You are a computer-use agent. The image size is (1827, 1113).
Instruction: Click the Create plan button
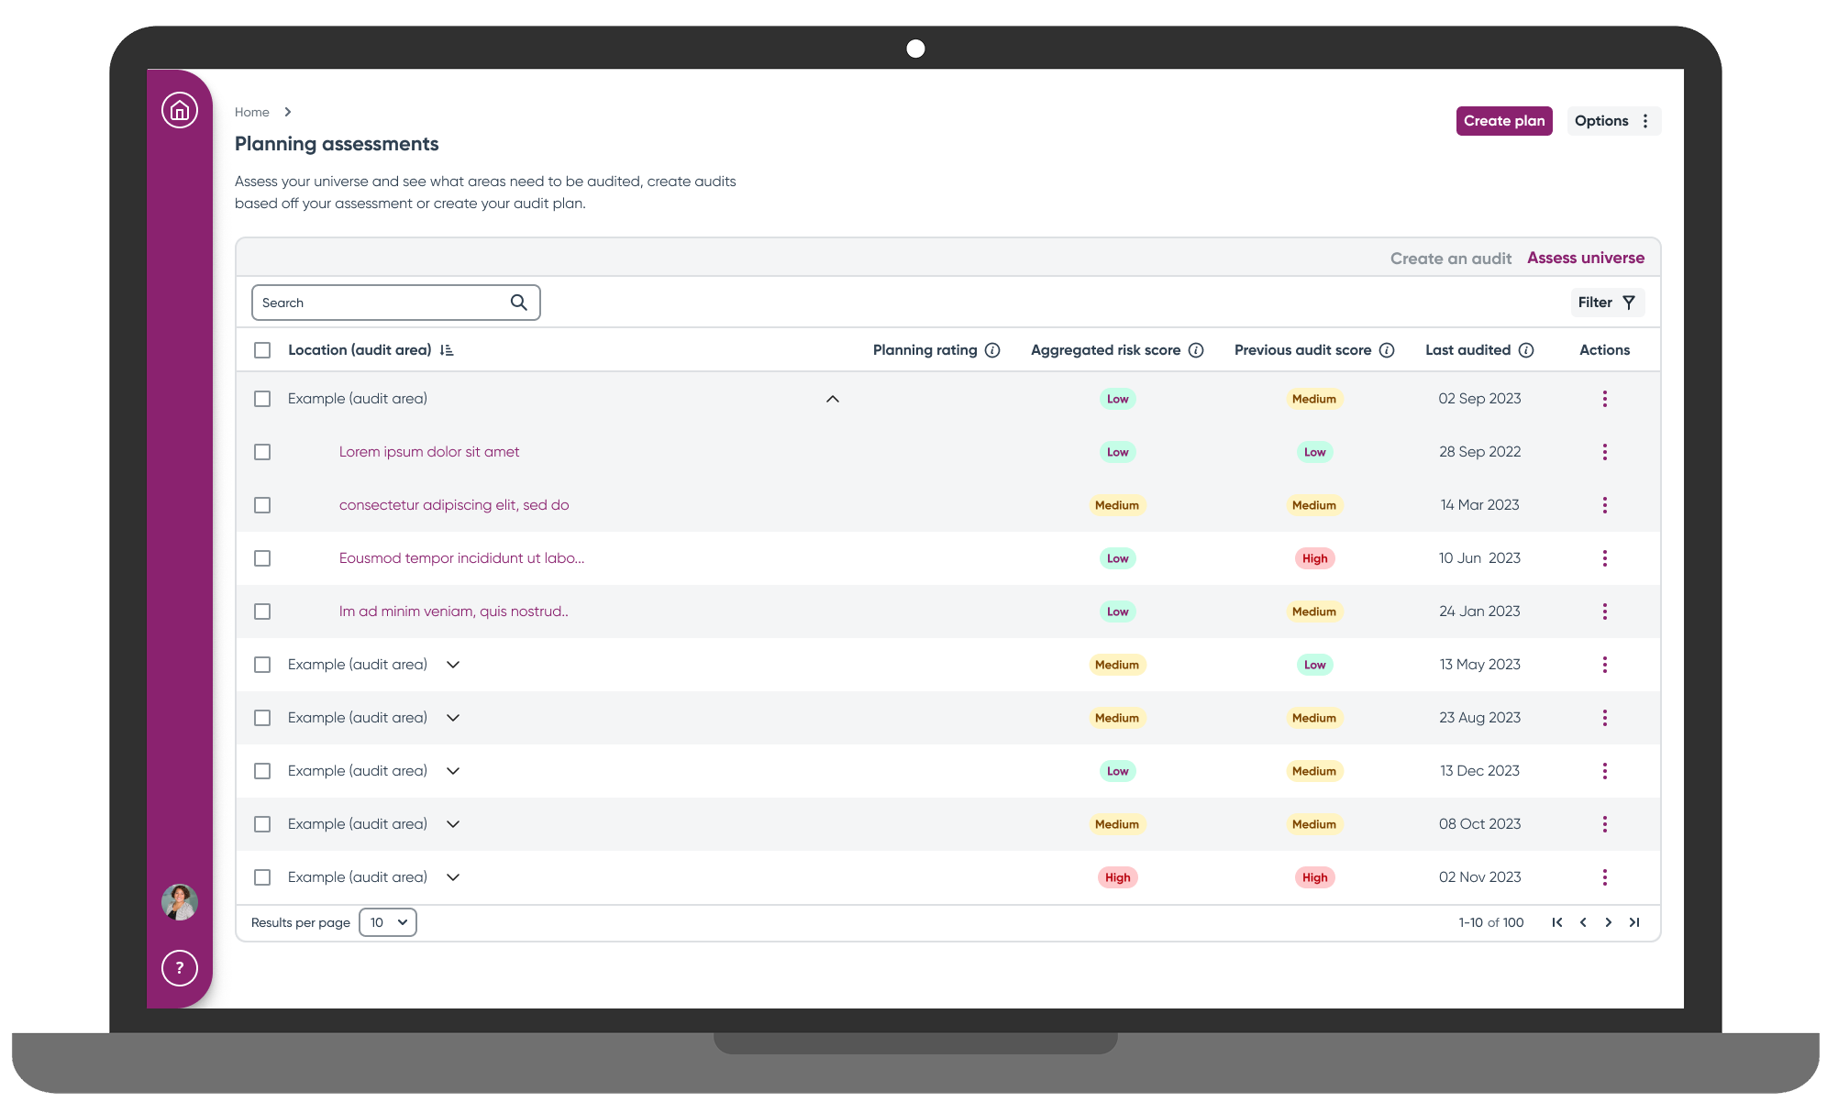click(1503, 121)
